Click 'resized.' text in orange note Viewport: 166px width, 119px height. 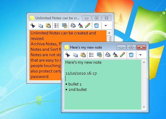[x=37, y=38]
